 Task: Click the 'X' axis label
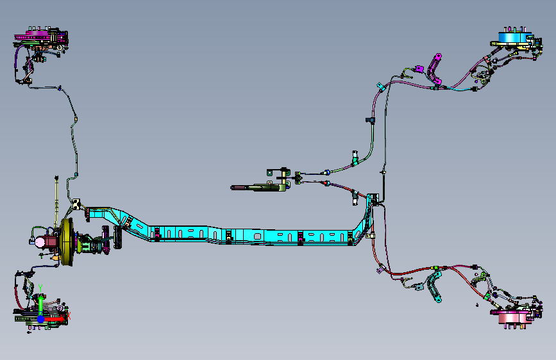point(69,315)
